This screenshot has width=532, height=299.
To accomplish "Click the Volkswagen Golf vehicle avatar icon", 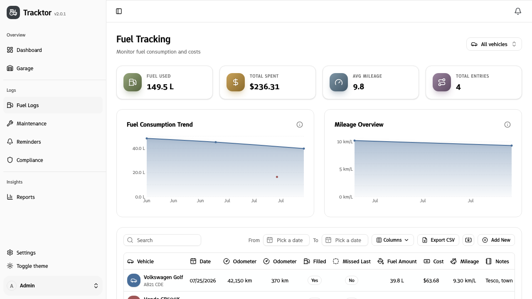I will (x=134, y=280).
